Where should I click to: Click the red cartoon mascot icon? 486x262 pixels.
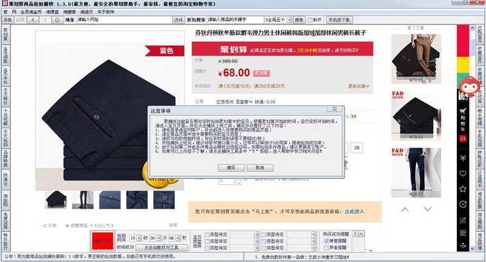pyautogui.click(x=468, y=86)
